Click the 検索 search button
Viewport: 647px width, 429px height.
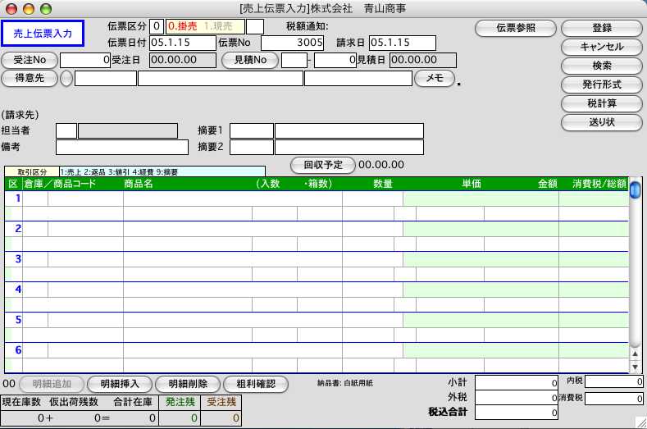click(x=601, y=66)
